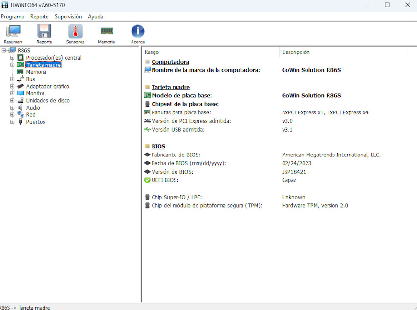Click the BIOS date value 02/24/2023
Viewport: 417px width, 310px height.
point(297,163)
